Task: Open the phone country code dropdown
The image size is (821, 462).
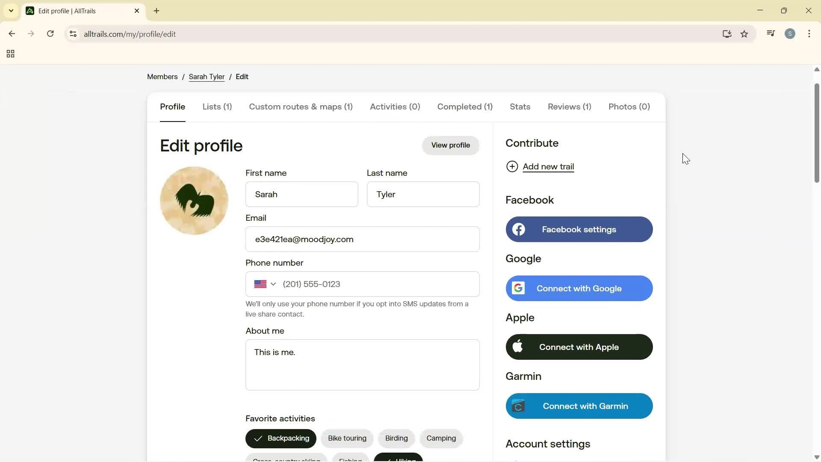Action: click(265, 284)
